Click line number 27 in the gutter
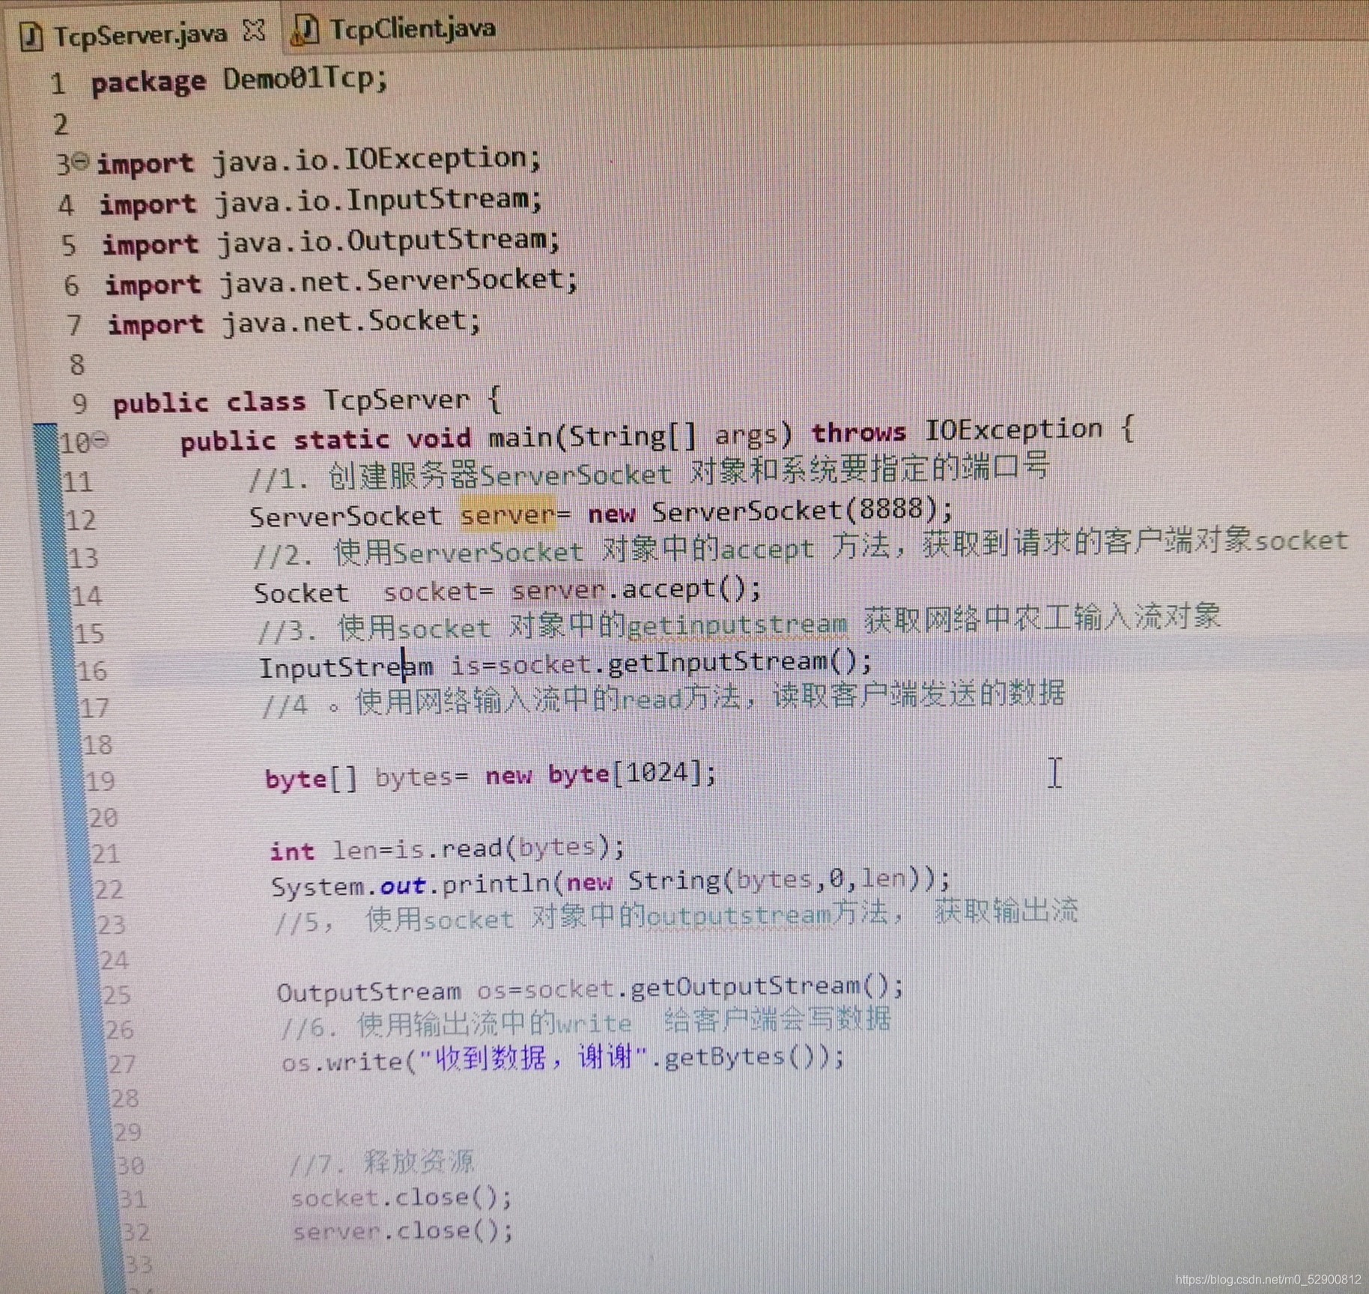 click(122, 1064)
